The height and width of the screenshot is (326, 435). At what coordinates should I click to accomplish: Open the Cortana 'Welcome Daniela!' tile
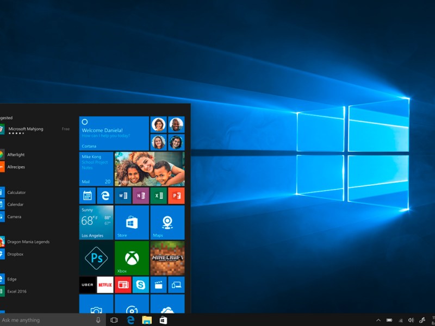coord(114,133)
